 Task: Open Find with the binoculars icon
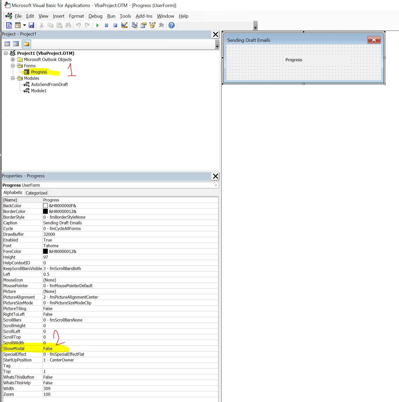pyautogui.click(x=68, y=25)
